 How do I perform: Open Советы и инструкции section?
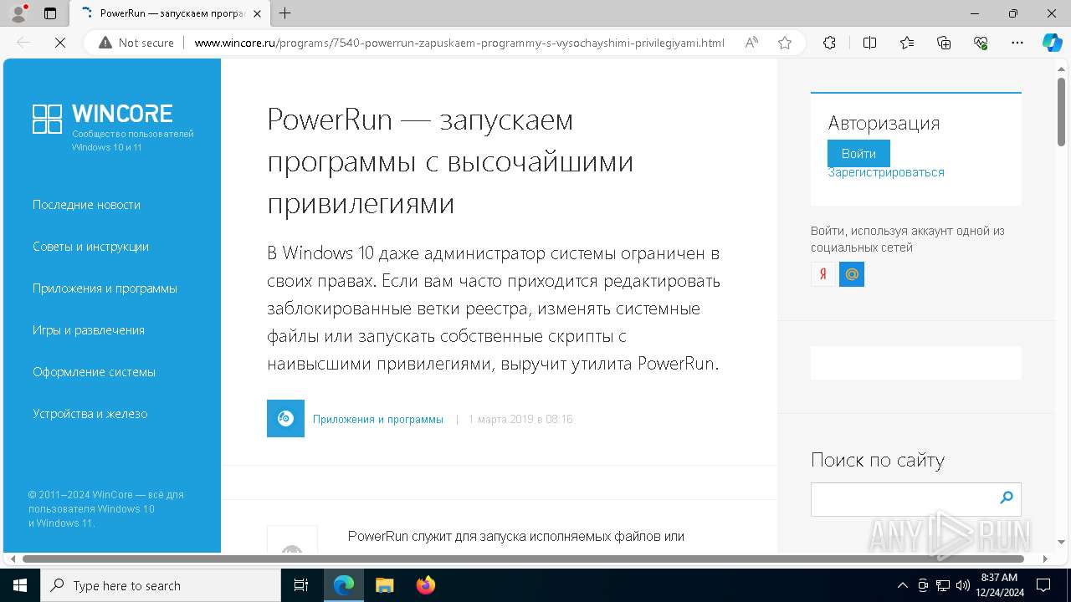point(90,247)
